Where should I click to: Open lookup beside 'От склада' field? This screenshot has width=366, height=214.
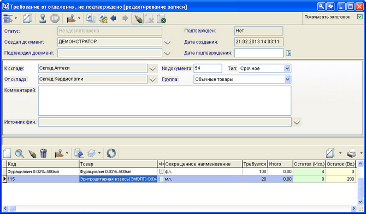[x=152, y=79]
